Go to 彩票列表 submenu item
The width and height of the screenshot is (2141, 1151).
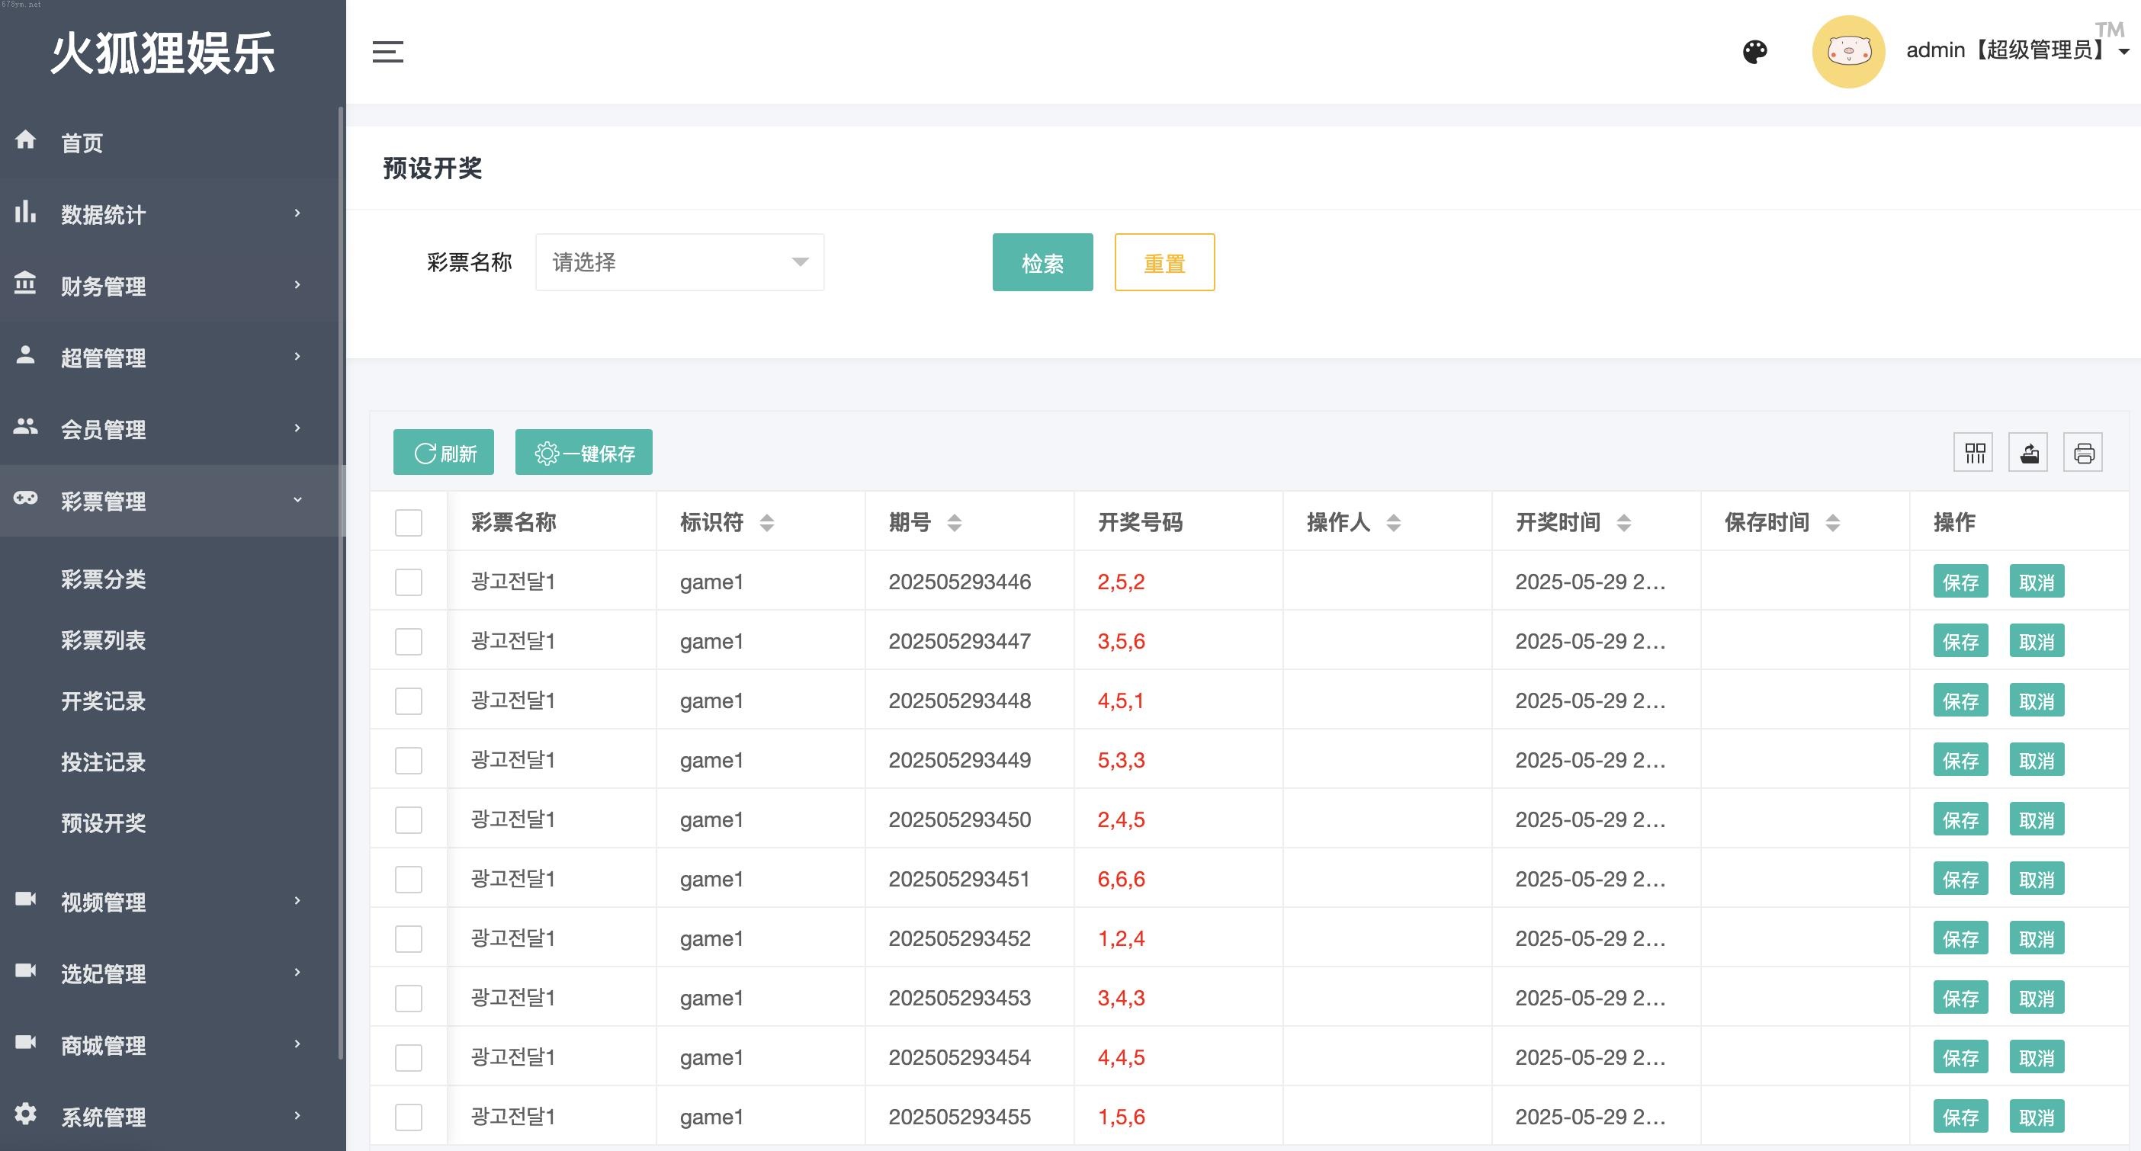click(x=103, y=641)
